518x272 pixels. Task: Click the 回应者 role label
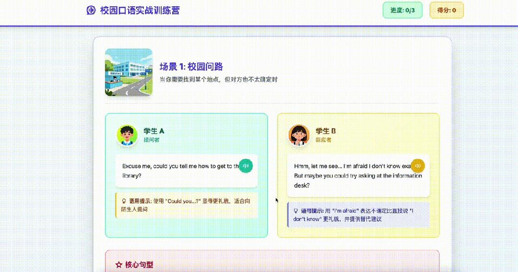[323, 140]
